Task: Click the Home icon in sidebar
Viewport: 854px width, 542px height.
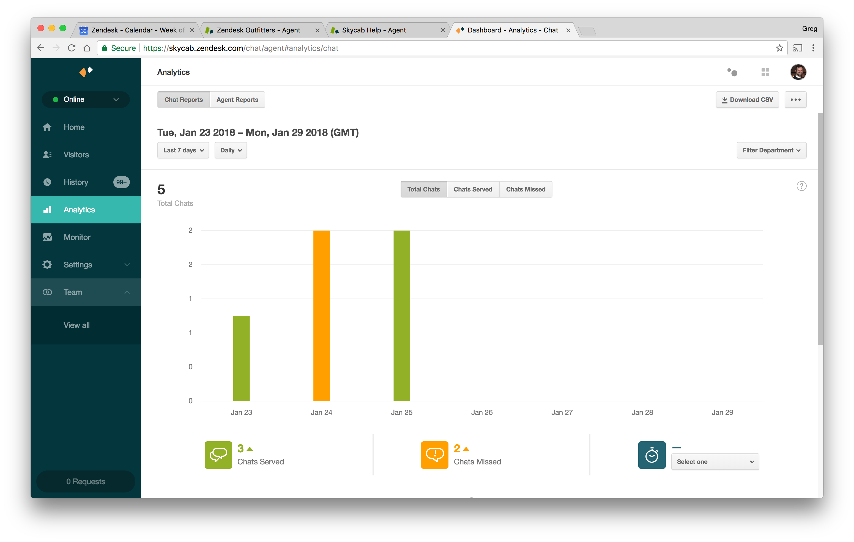Action: point(47,127)
